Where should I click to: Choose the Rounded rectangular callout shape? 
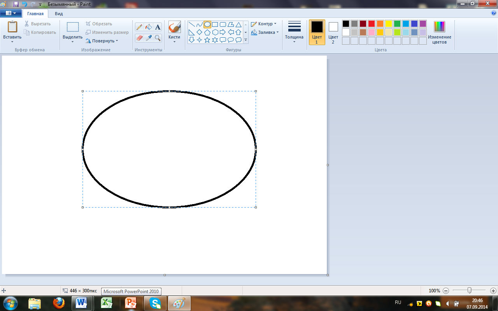223,40
